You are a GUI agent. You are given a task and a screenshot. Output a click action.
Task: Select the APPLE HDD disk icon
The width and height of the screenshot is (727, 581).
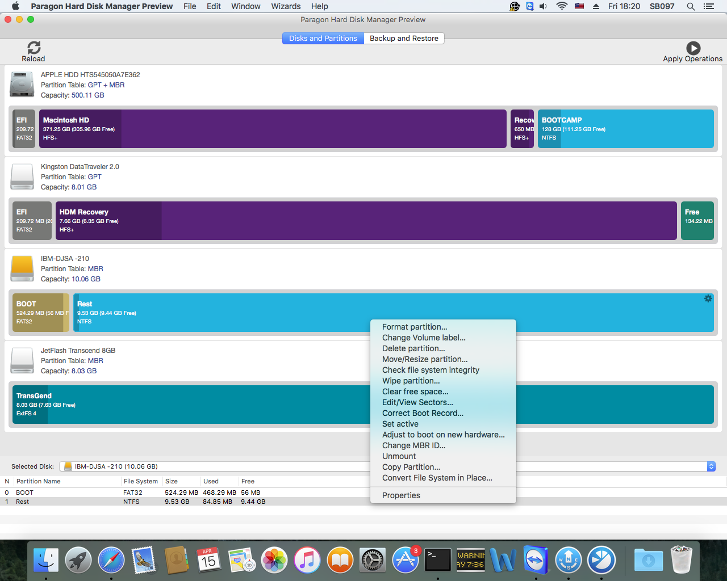pos(22,85)
